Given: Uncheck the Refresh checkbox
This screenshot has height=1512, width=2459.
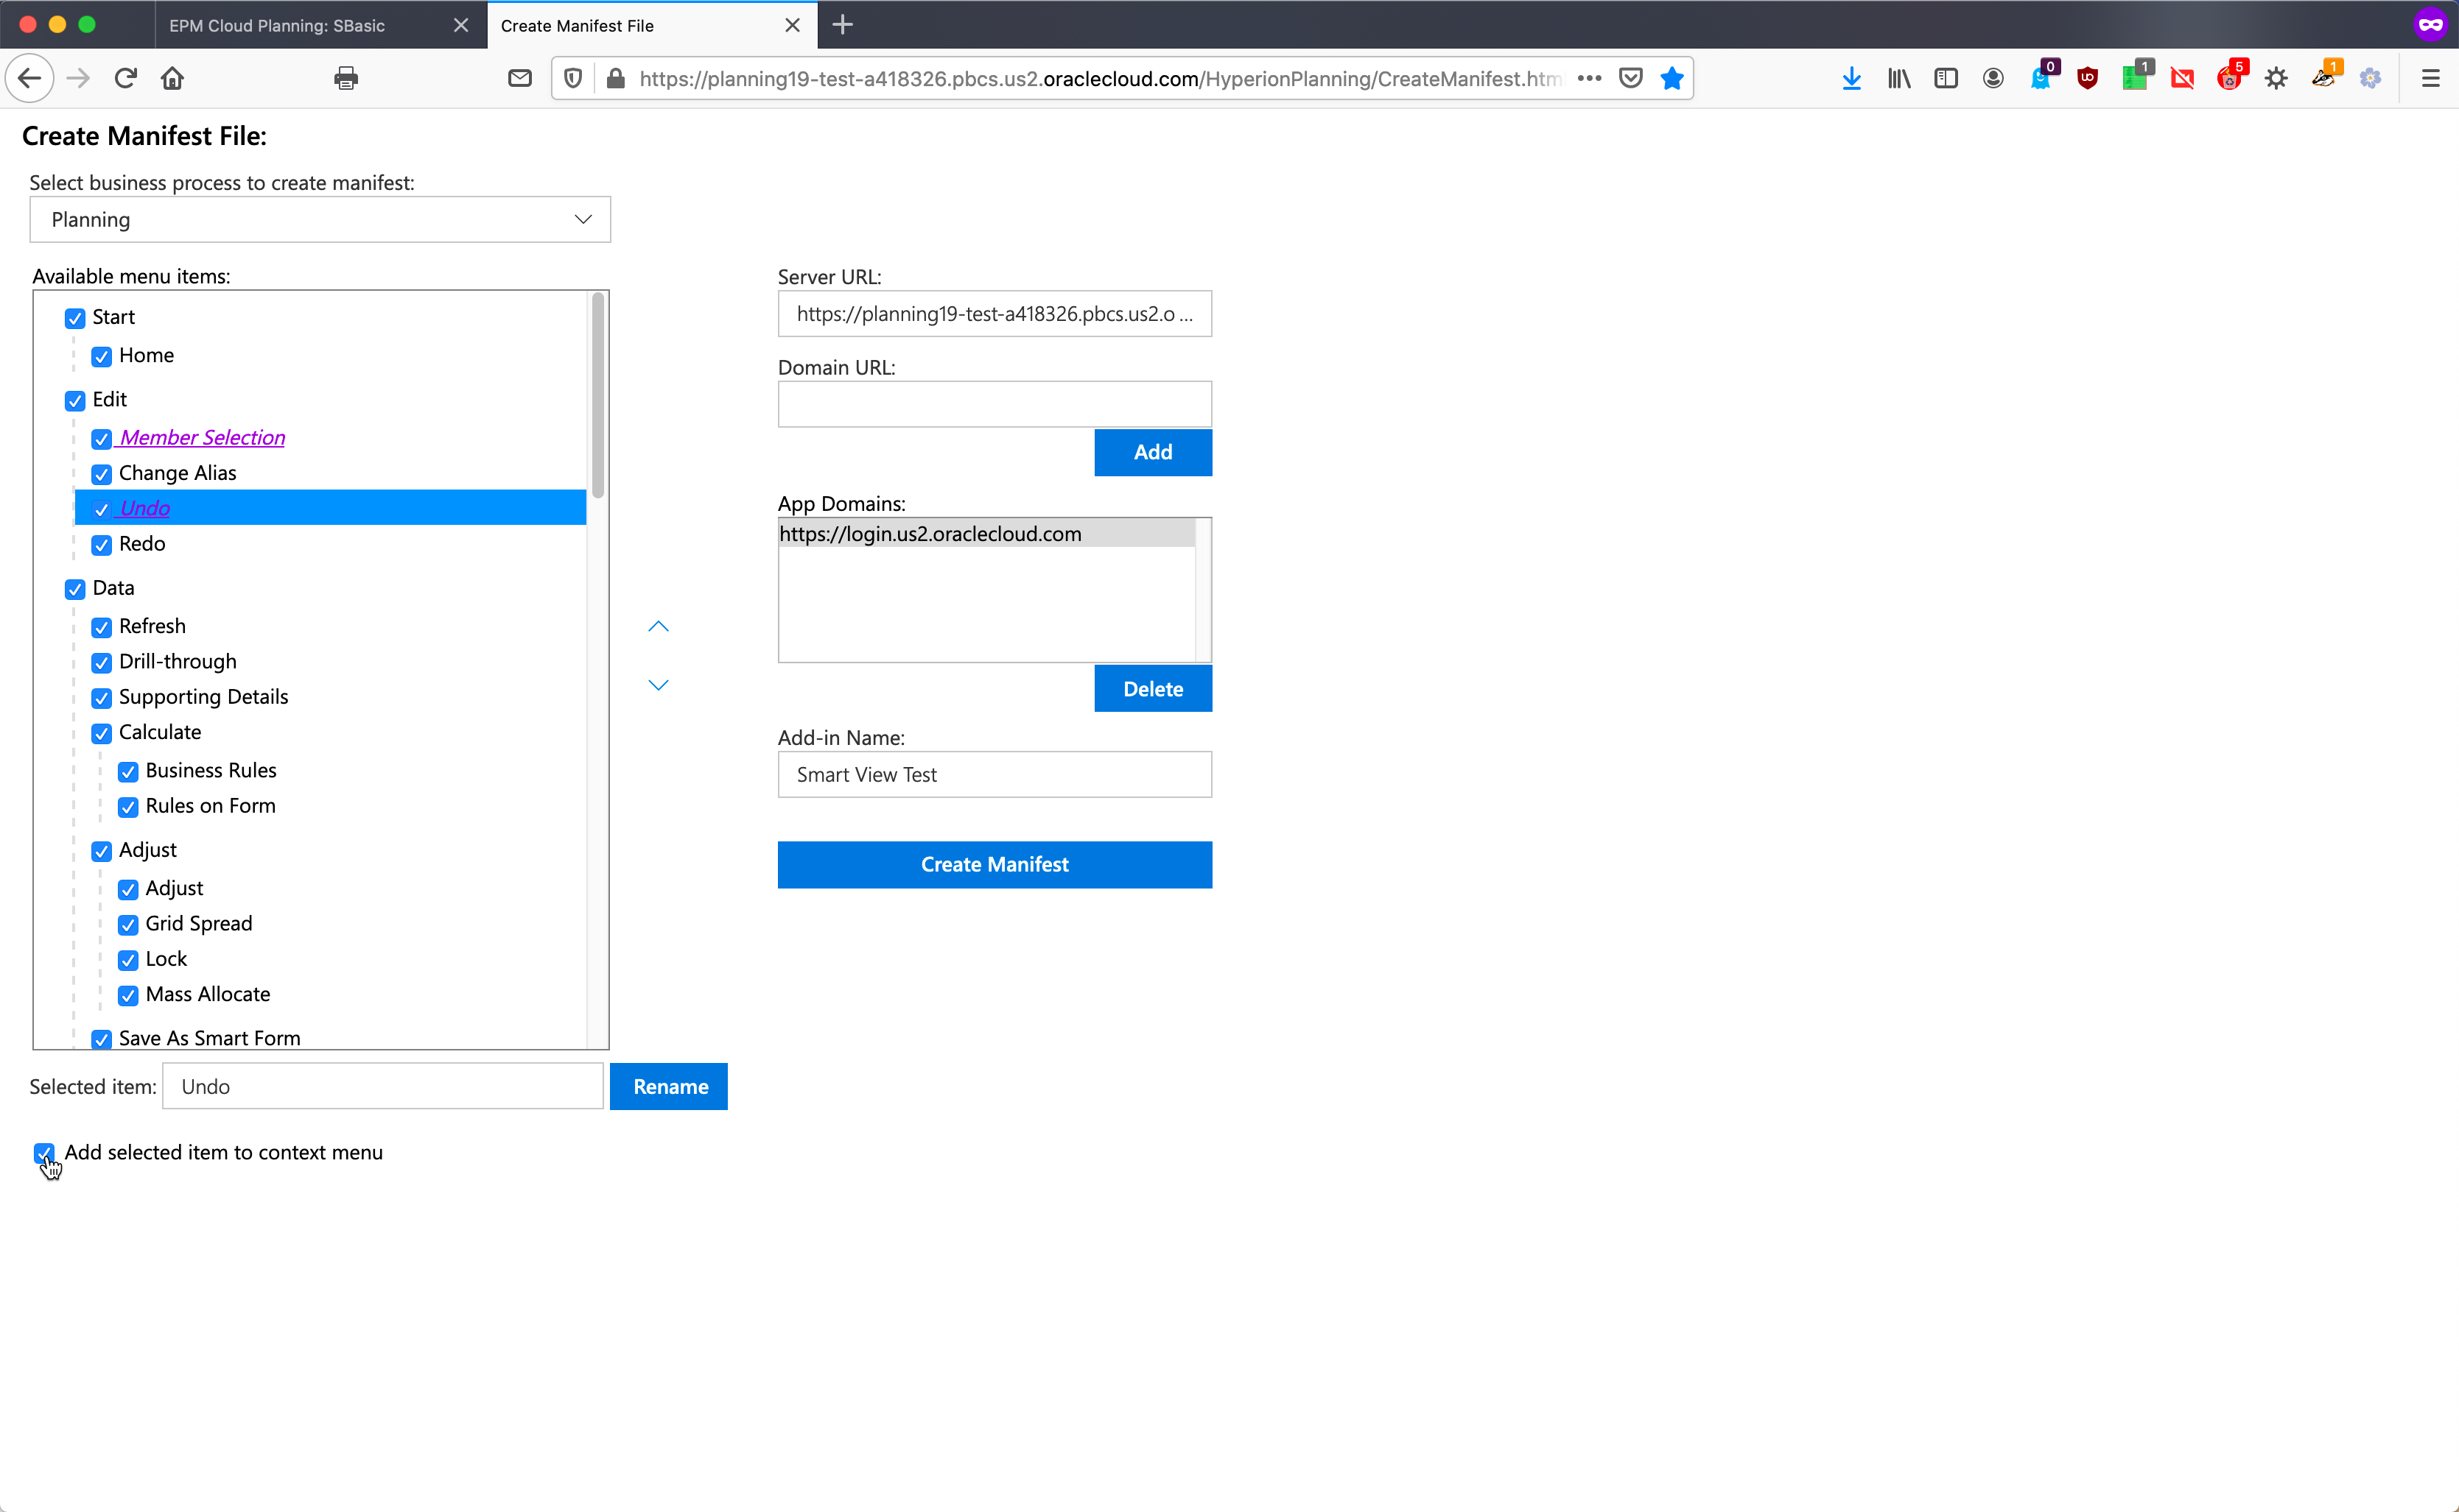Looking at the screenshot, I should [x=101, y=627].
